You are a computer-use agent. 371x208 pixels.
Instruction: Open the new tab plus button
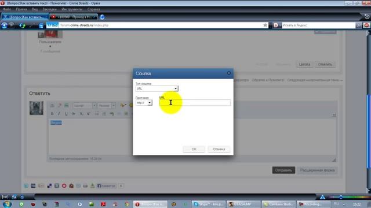point(102,17)
